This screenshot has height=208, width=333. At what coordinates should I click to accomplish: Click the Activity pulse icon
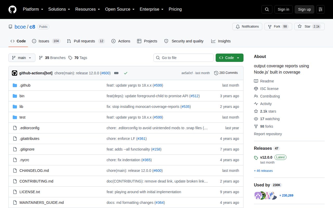point(256,104)
